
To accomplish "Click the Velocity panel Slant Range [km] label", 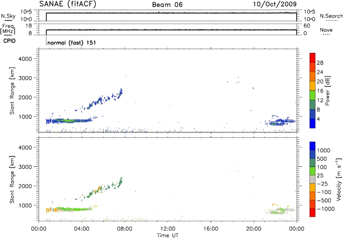I will [12, 180].
